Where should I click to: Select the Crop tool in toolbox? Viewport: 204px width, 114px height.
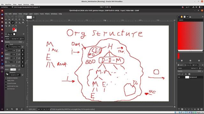[19, 20]
